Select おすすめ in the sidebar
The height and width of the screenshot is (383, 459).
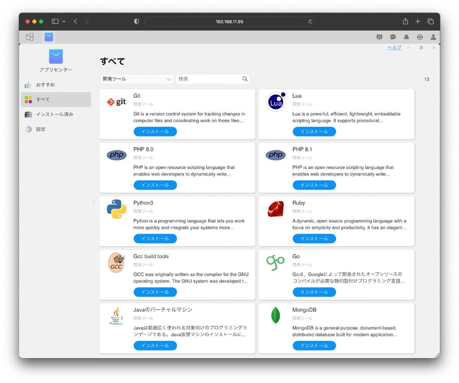pyautogui.click(x=56, y=85)
